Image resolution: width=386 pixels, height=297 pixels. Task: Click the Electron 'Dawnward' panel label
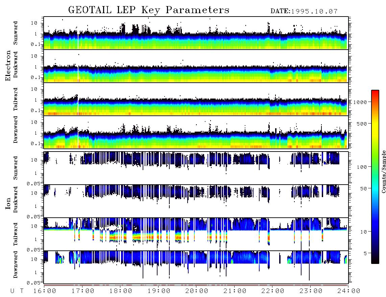pos(16,130)
